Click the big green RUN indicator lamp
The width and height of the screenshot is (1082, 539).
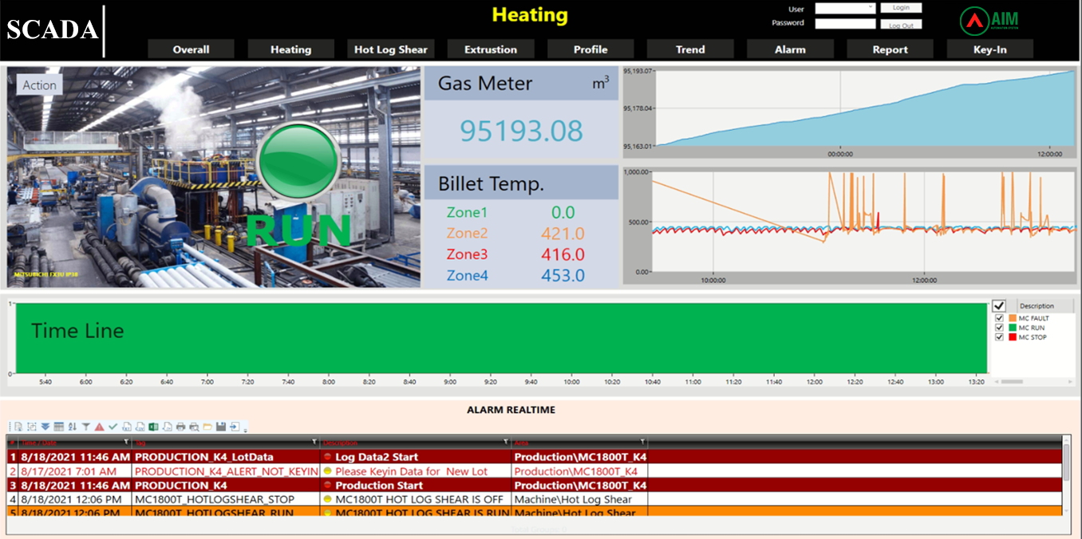[299, 162]
